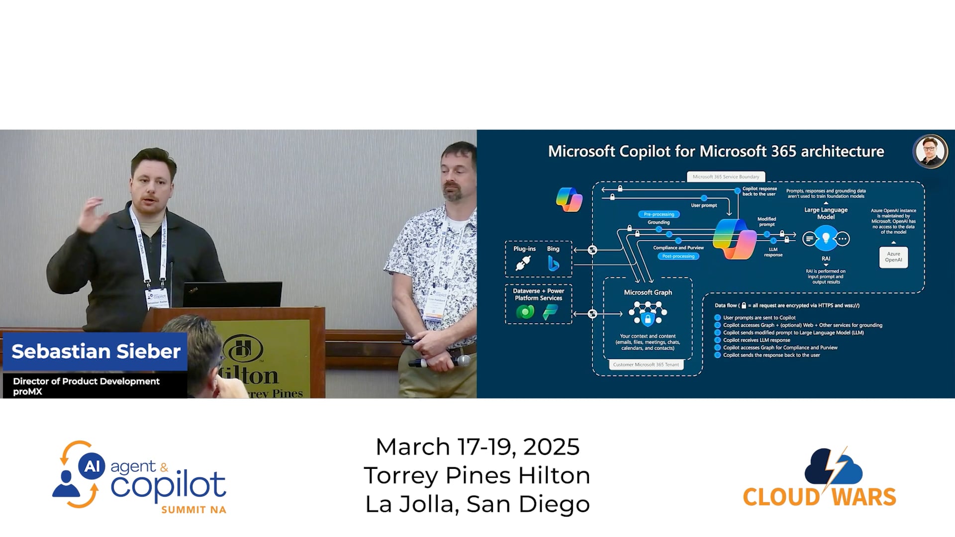
Task: Click the User prompt label
Action: pyautogui.click(x=704, y=205)
